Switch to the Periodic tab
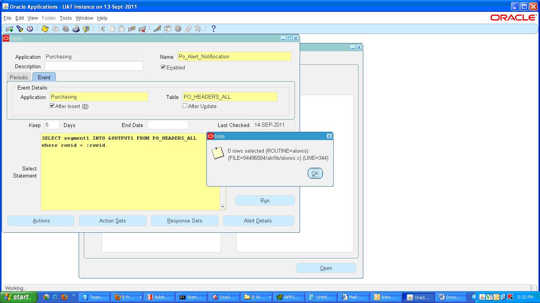Image resolution: width=540 pixels, height=303 pixels. click(19, 77)
